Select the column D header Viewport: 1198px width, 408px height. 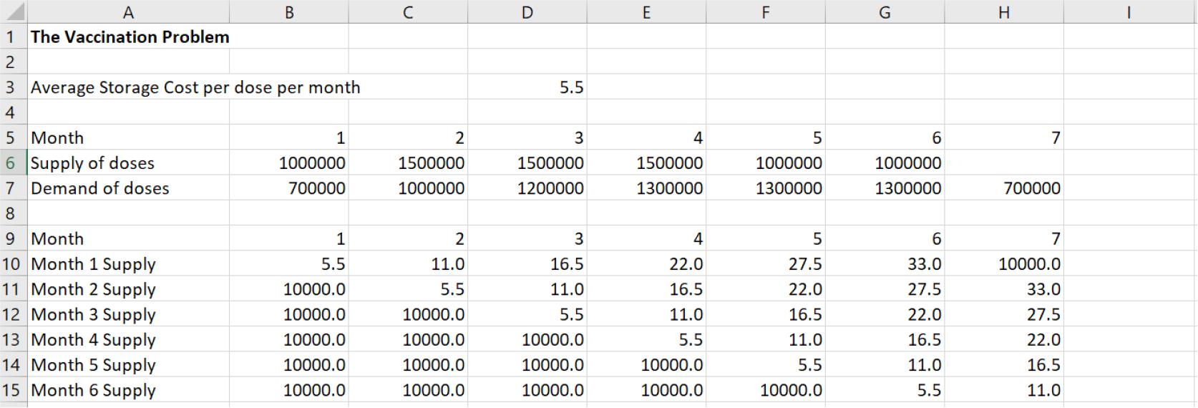point(527,11)
